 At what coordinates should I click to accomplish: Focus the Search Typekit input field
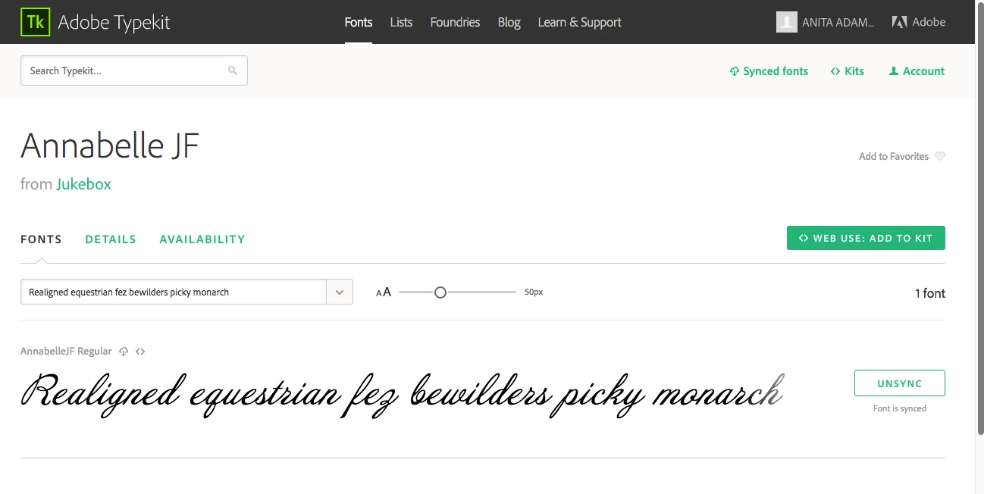tap(133, 70)
